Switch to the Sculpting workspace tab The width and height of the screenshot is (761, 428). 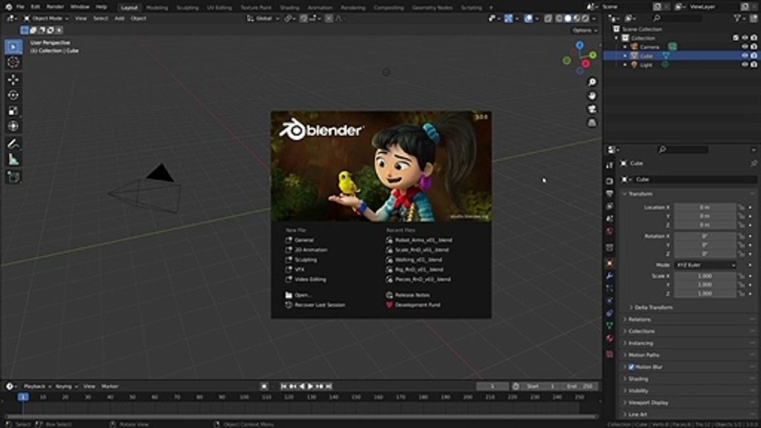pos(187,8)
